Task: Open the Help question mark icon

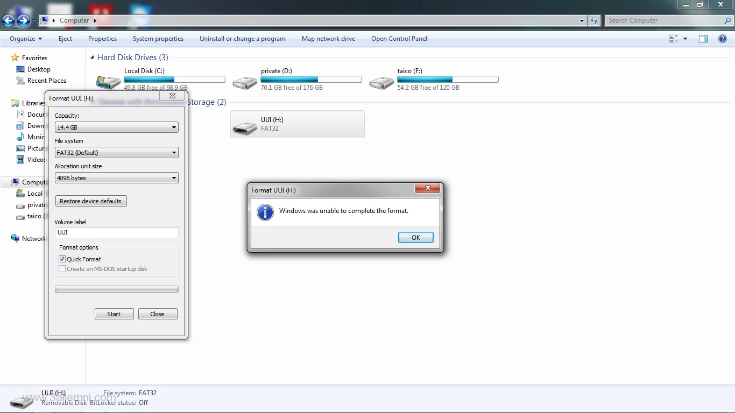Action: click(x=723, y=39)
